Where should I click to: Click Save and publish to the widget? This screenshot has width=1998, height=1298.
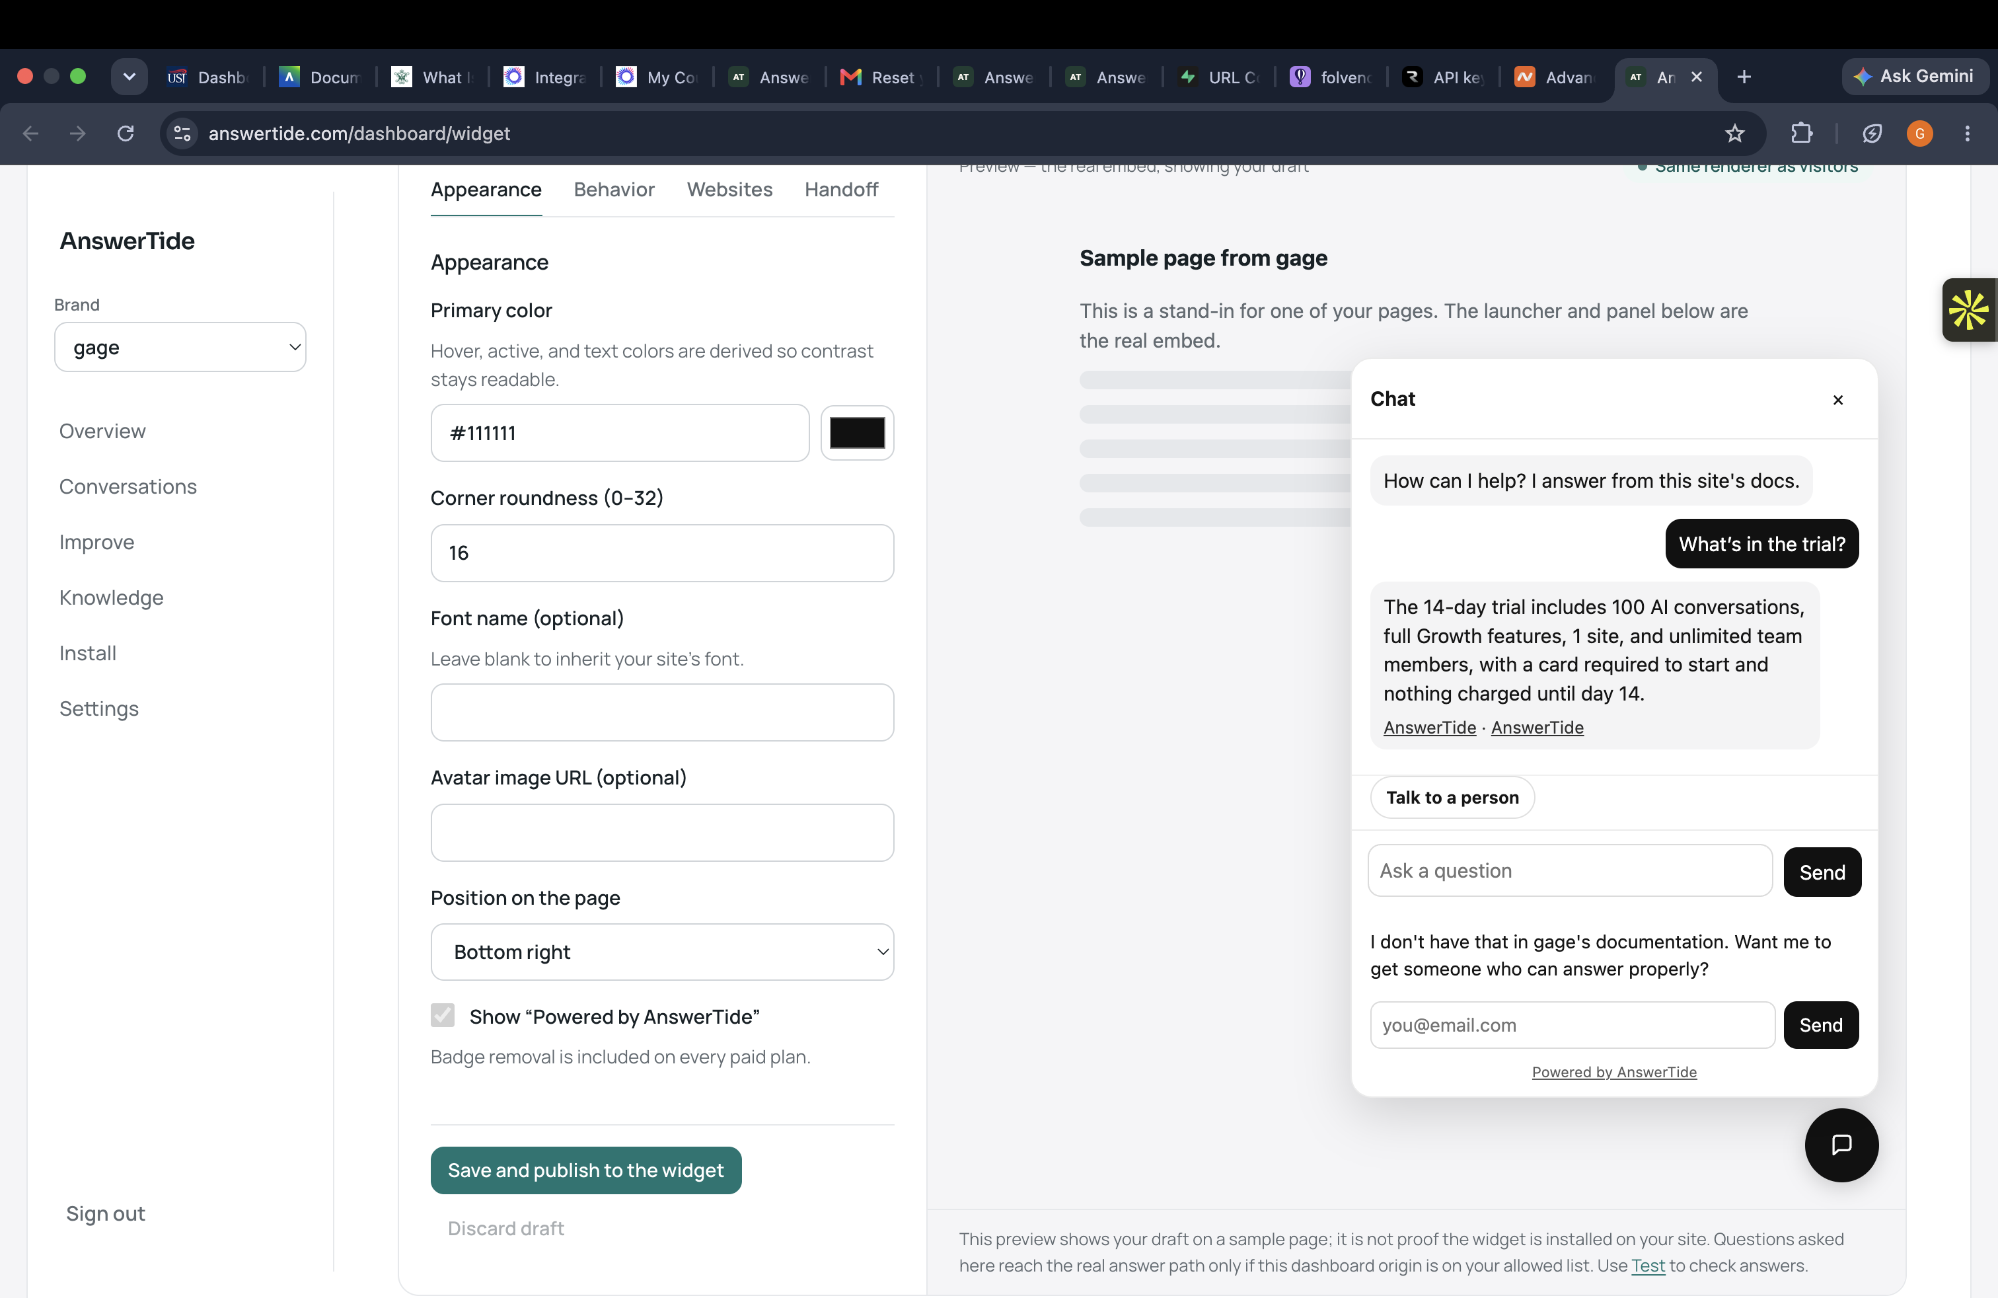click(585, 1170)
